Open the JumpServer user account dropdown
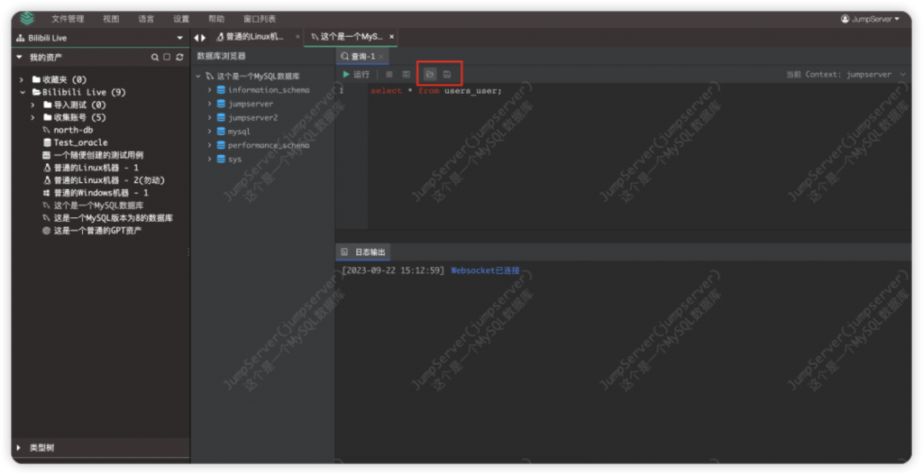 [870, 19]
